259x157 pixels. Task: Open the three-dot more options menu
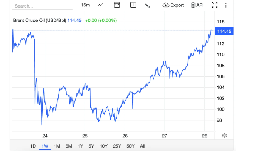tap(226, 5)
